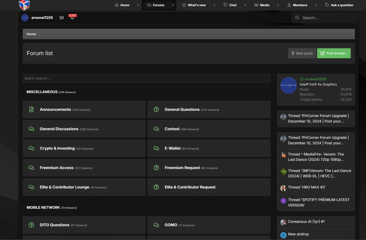
Task: Click avatar beside the HBO MAX #2 thread
Action: pos(283,188)
